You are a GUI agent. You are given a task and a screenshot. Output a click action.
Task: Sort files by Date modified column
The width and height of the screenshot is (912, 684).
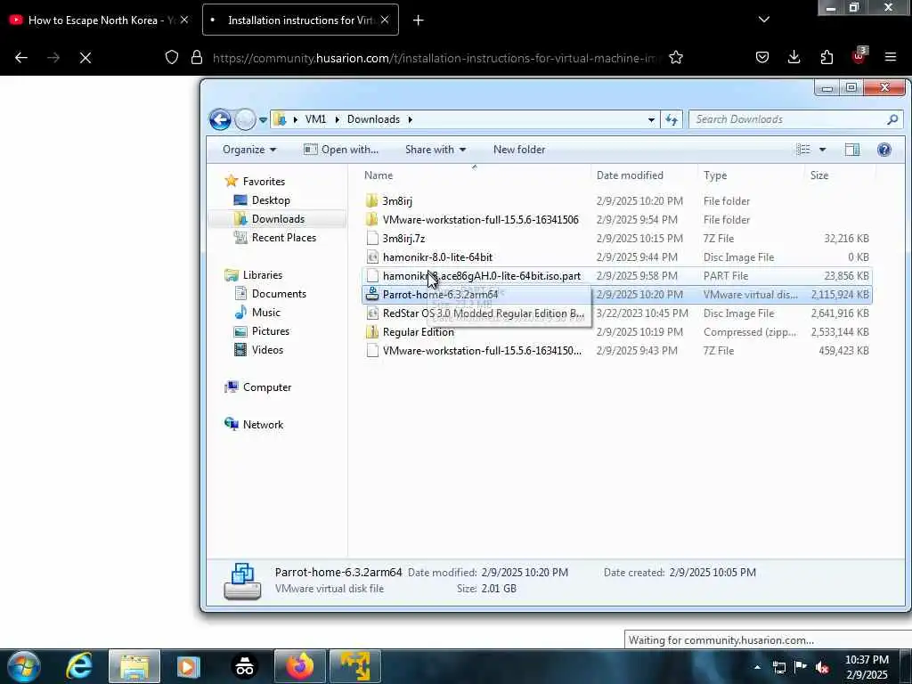click(630, 175)
